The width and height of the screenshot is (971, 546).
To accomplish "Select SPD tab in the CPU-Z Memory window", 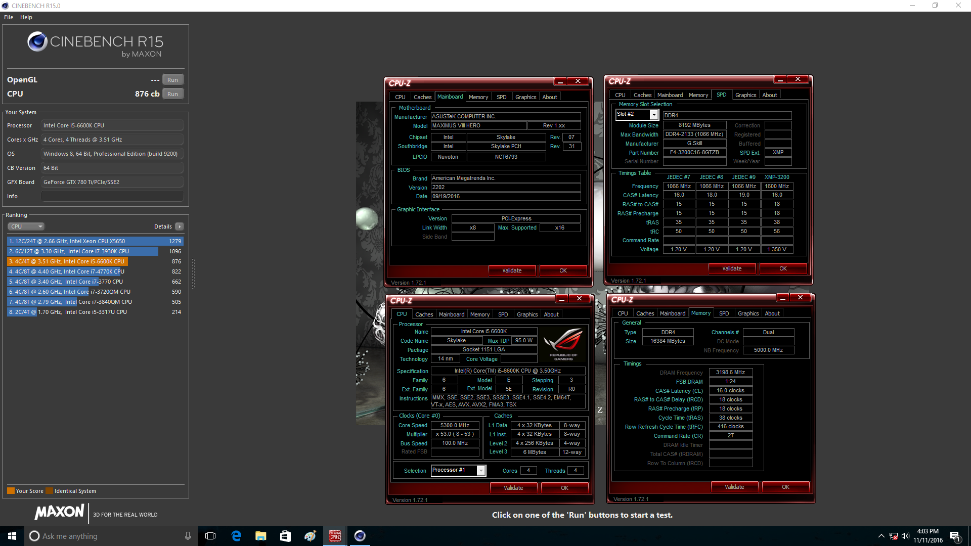I will (x=724, y=313).
